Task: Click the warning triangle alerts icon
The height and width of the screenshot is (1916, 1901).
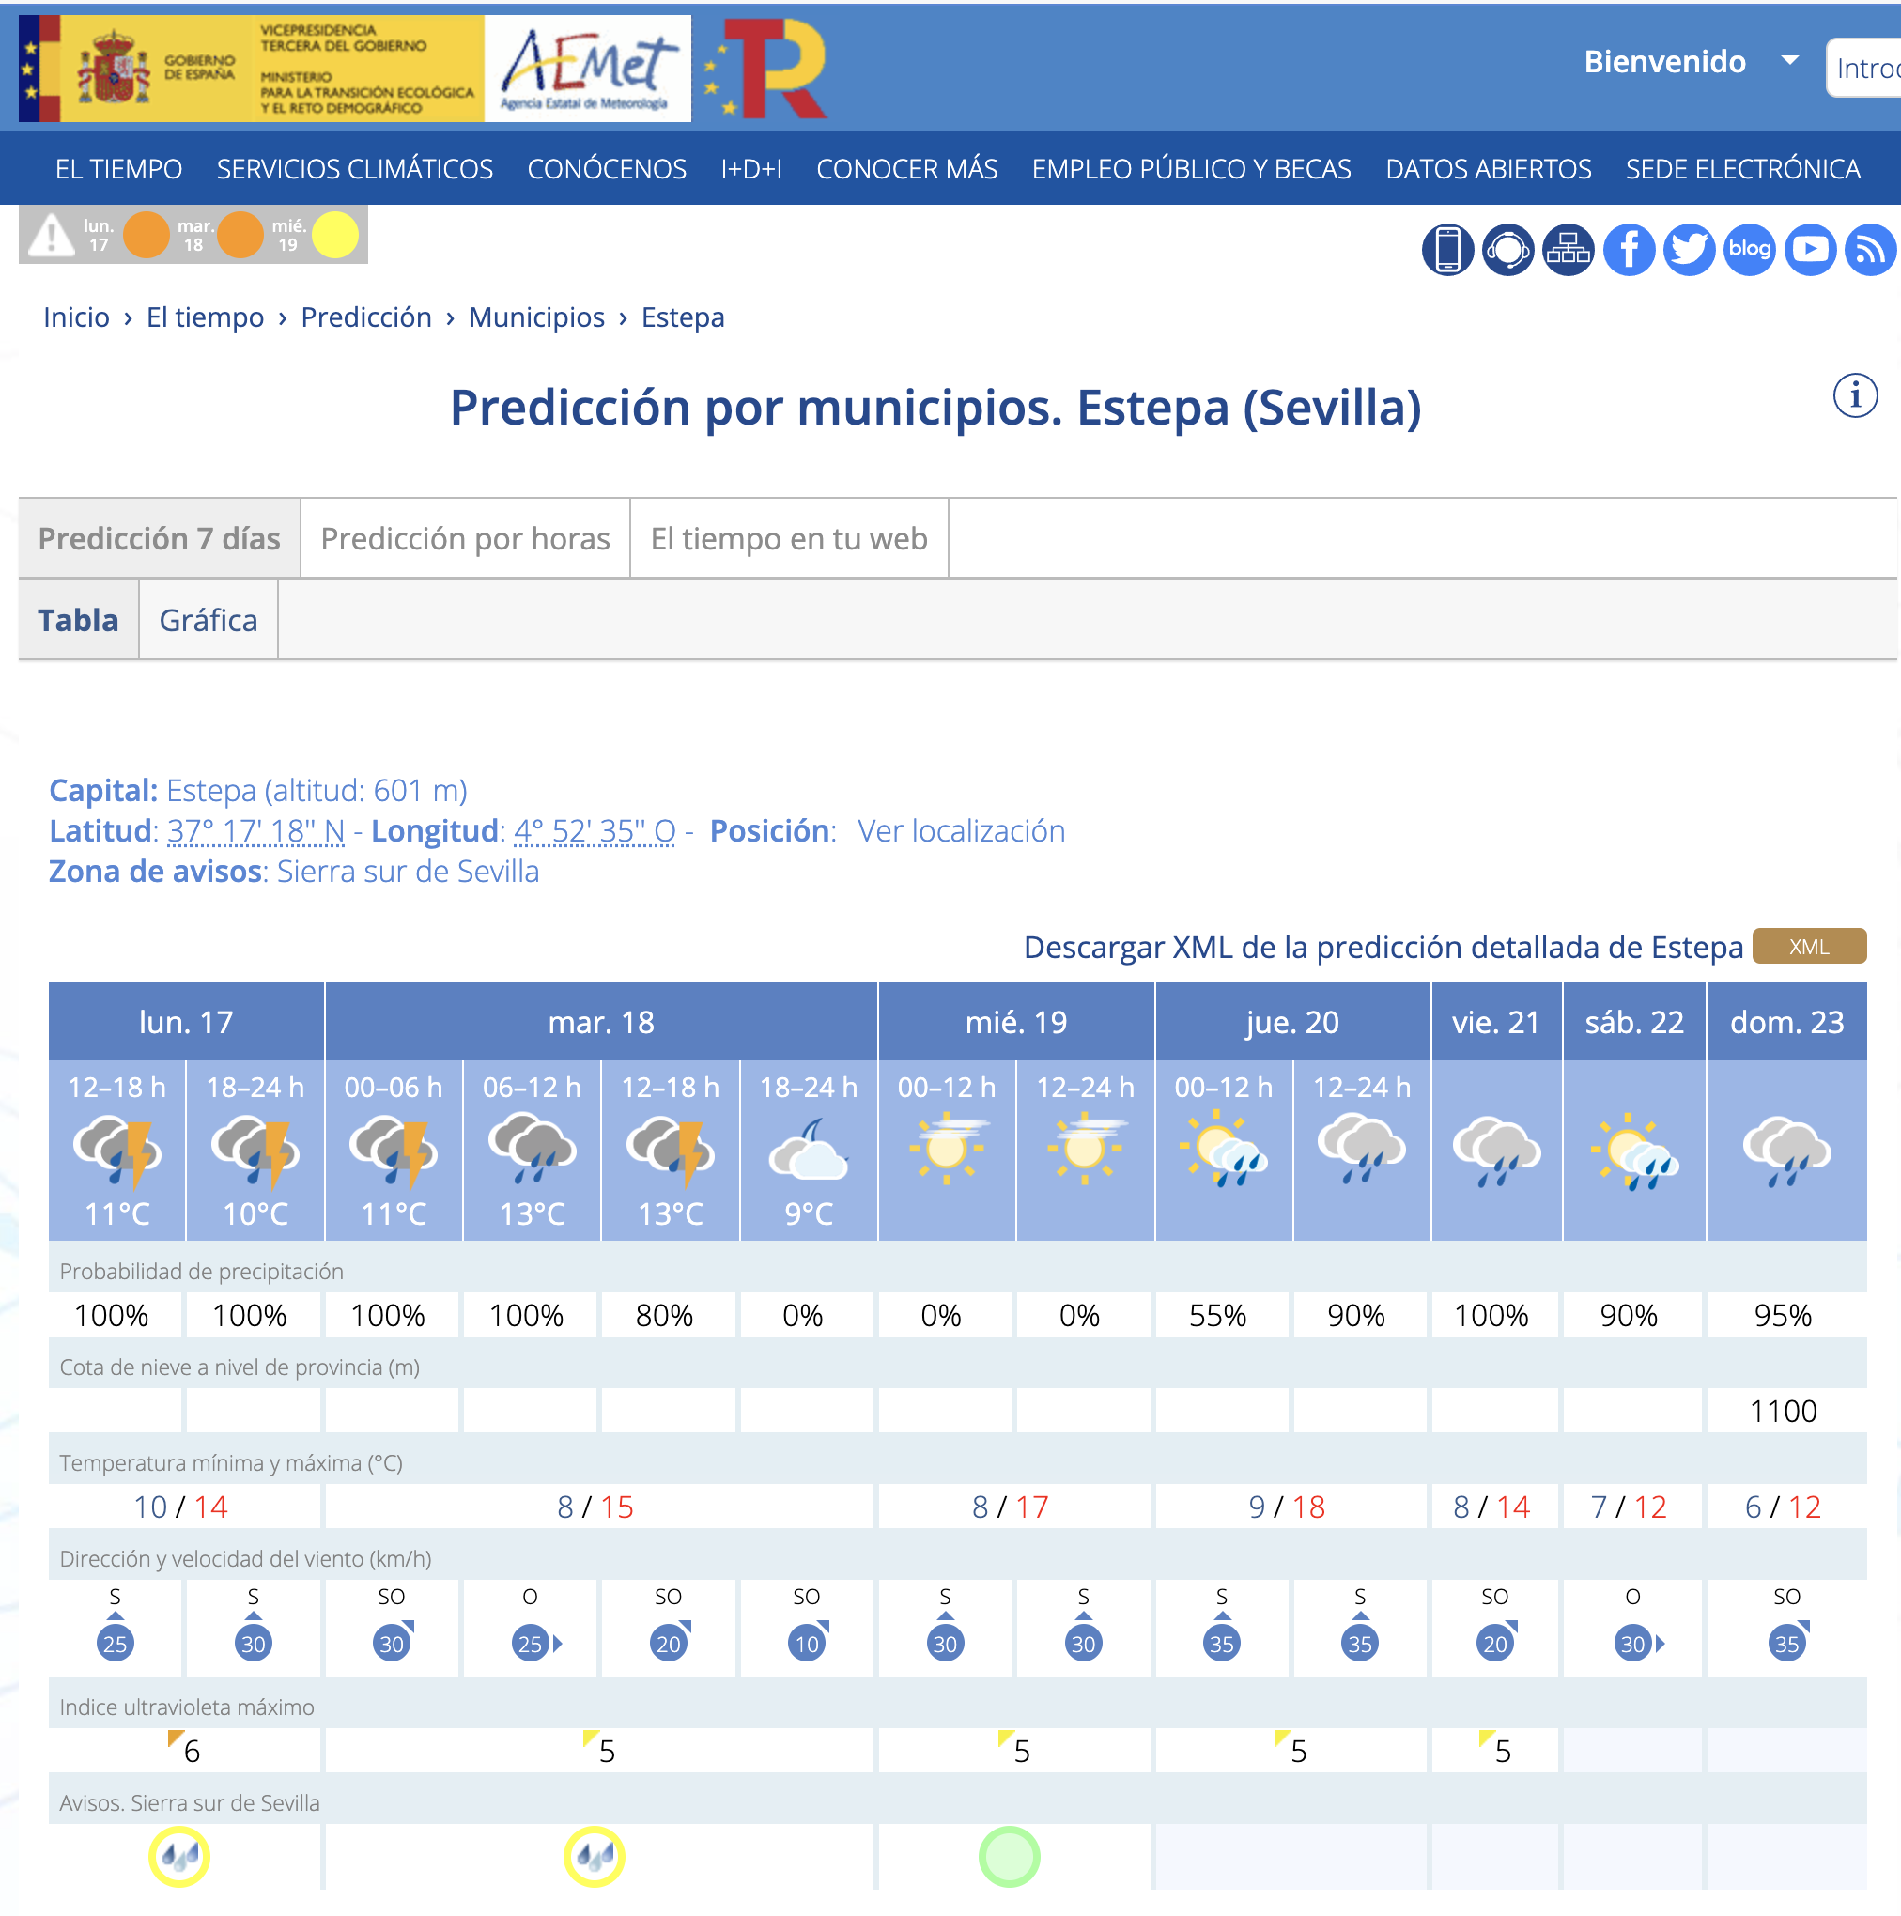Action: click(51, 236)
